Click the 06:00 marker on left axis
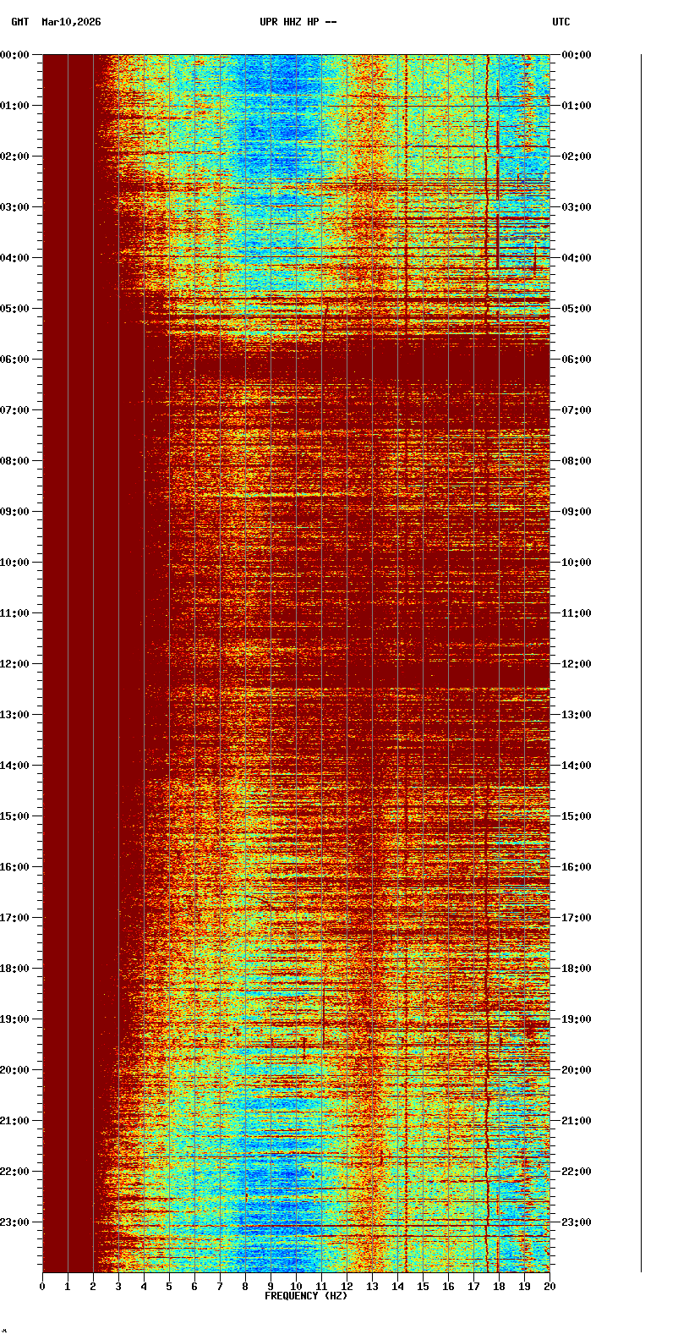678x1340 pixels. pyautogui.click(x=15, y=360)
